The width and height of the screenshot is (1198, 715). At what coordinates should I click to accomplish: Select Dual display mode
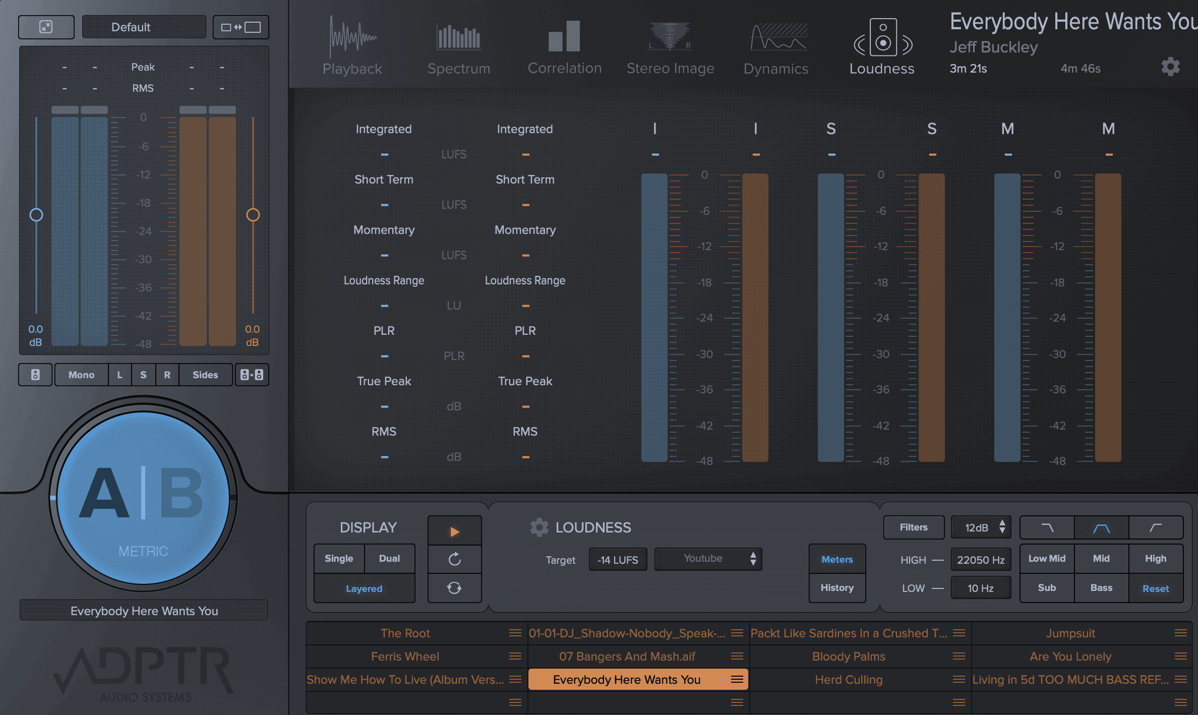tap(389, 558)
